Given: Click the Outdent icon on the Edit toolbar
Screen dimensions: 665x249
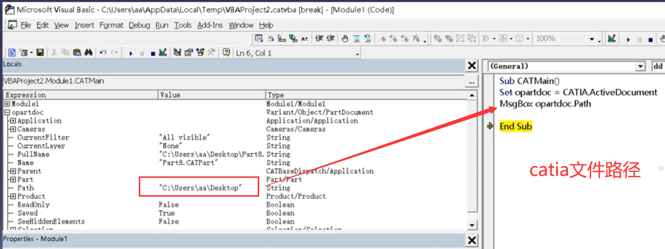Looking at the screenshot, I should pos(331,39).
